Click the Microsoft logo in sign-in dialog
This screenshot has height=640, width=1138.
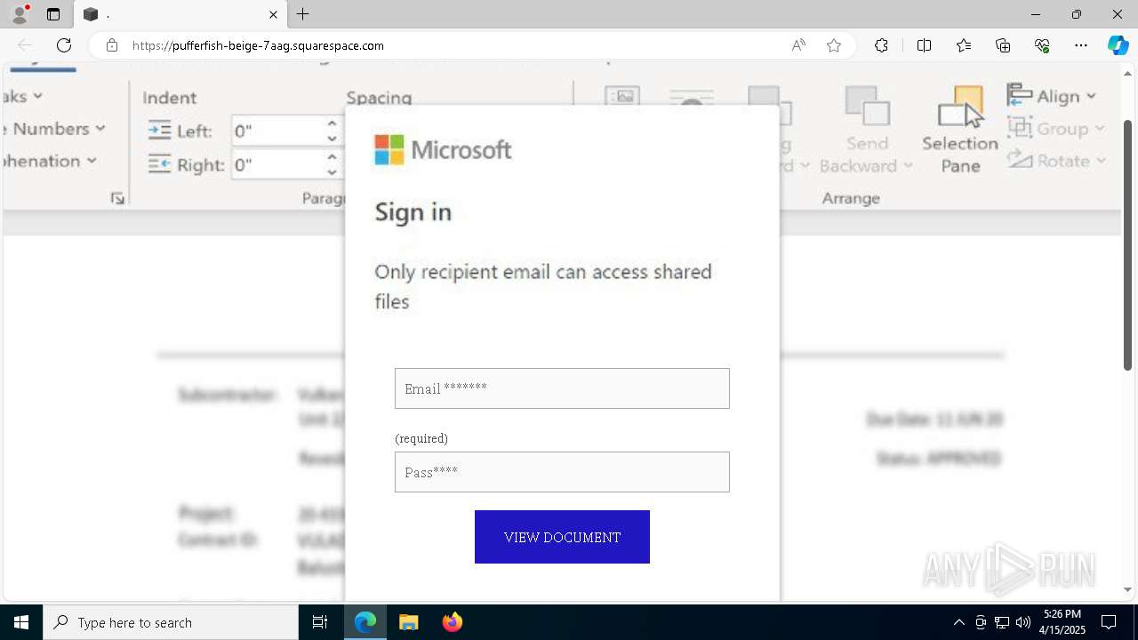point(443,150)
